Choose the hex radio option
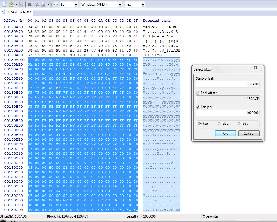Image resolution: width=277 pixels, height=222 pixels. (200, 124)
